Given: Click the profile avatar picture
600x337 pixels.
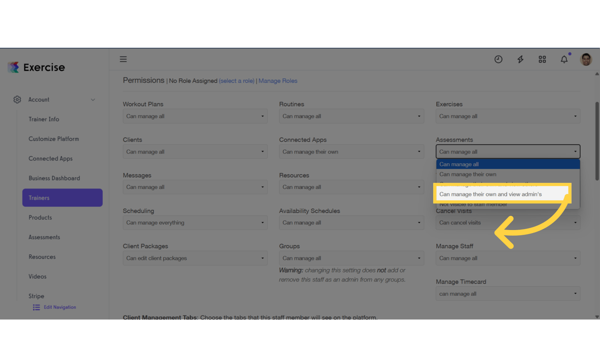Looking at the screenshot, I should [x=586, y=59].
